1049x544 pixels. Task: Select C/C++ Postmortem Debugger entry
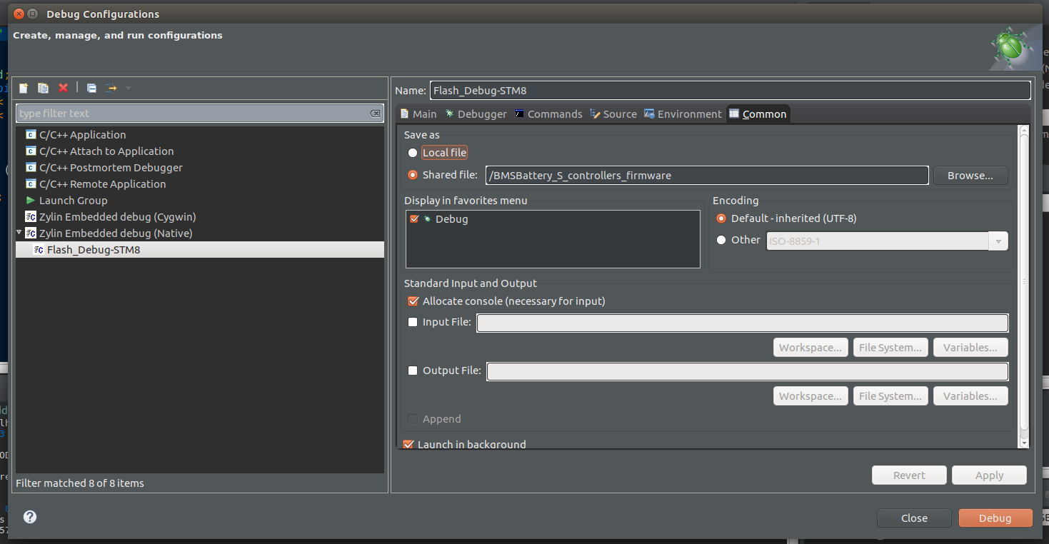(x=111, y=168)
